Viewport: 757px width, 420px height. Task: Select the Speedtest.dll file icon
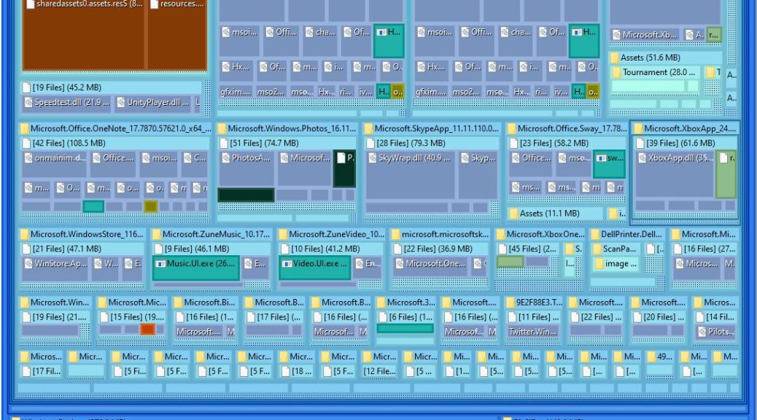click(x=28, y=102)
